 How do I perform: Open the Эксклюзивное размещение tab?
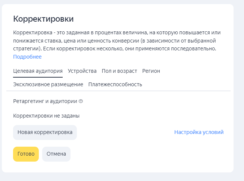48,84
